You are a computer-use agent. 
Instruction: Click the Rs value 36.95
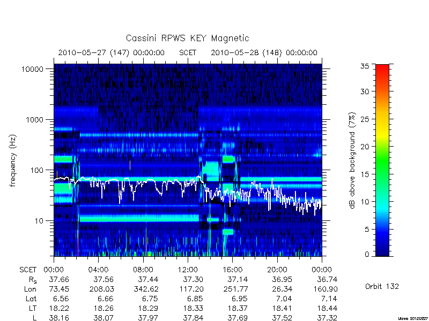pos(282,280)
